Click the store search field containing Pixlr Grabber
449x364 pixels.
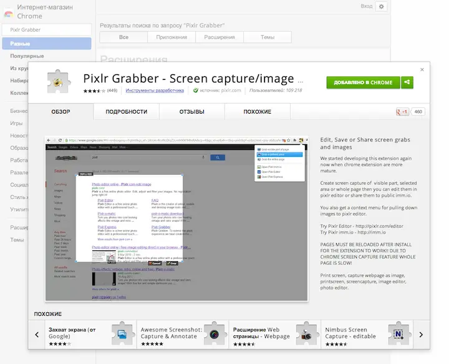pyautogui.click(x=47, y=30)
